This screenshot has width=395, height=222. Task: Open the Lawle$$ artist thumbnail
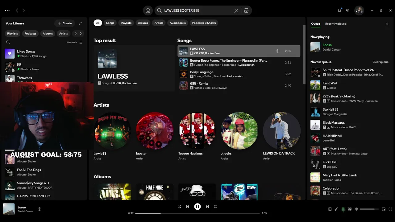click(112, 131)
